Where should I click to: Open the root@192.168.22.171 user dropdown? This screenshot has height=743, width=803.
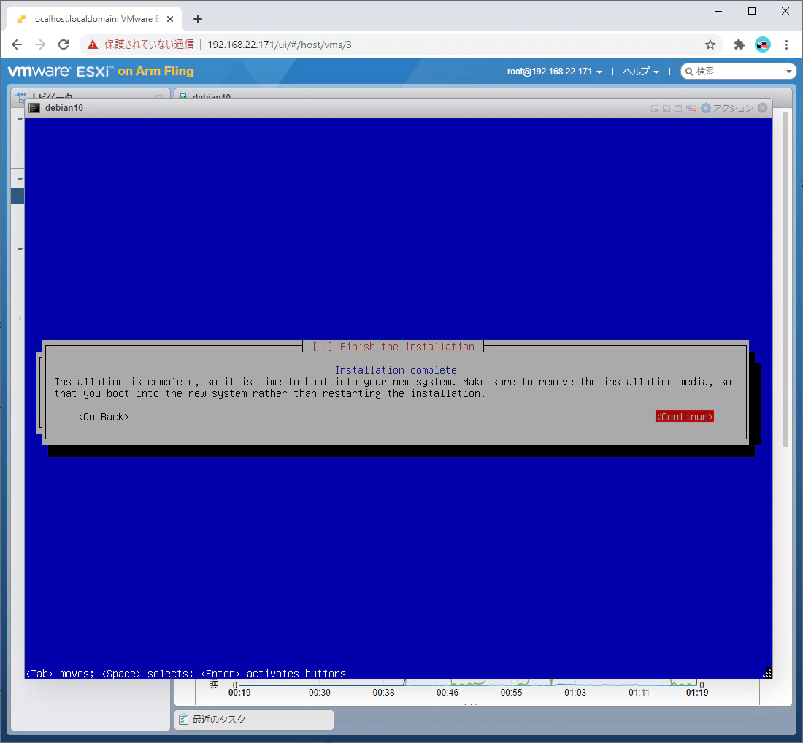tap(555, 72)
